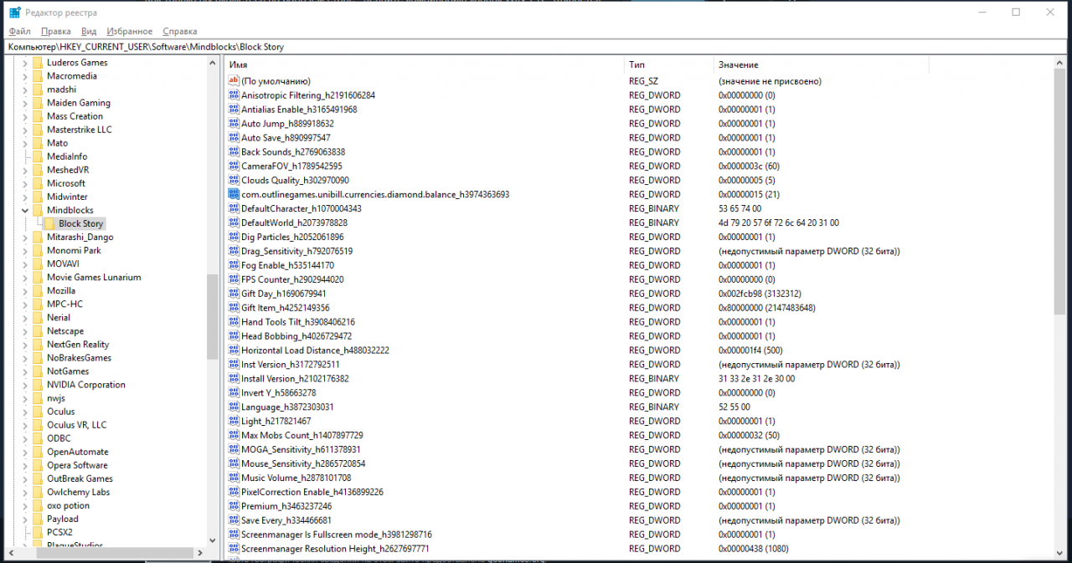Click the icon next to Auto Save_h890997547
This screenshot has height=563, width=1072.
234,138
